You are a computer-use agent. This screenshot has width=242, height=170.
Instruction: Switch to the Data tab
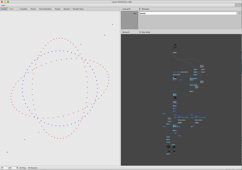[11, 9]
